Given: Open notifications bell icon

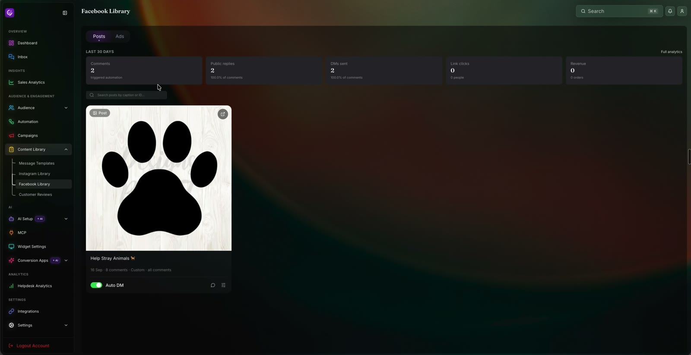Looking at the screenshot, I should (x=670, y=11).
